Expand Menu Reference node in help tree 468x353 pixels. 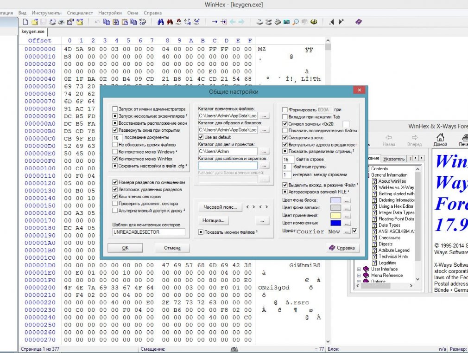click(x=359, y=275)
